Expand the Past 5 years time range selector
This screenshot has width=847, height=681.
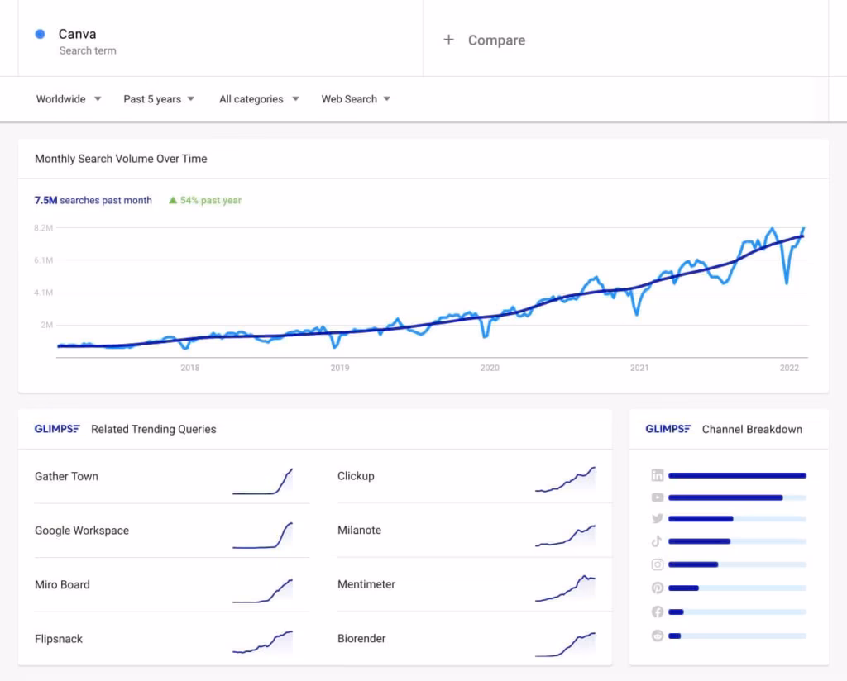click(158, 98)
